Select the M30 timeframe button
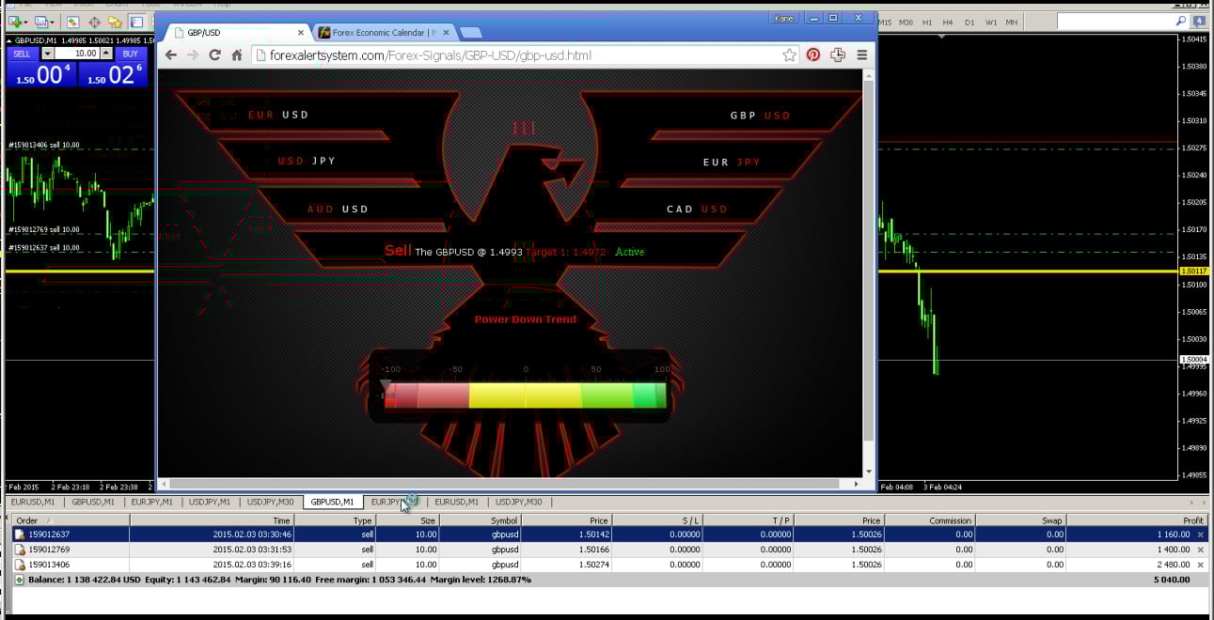The image size is (1214, 620). click(906, 22)
